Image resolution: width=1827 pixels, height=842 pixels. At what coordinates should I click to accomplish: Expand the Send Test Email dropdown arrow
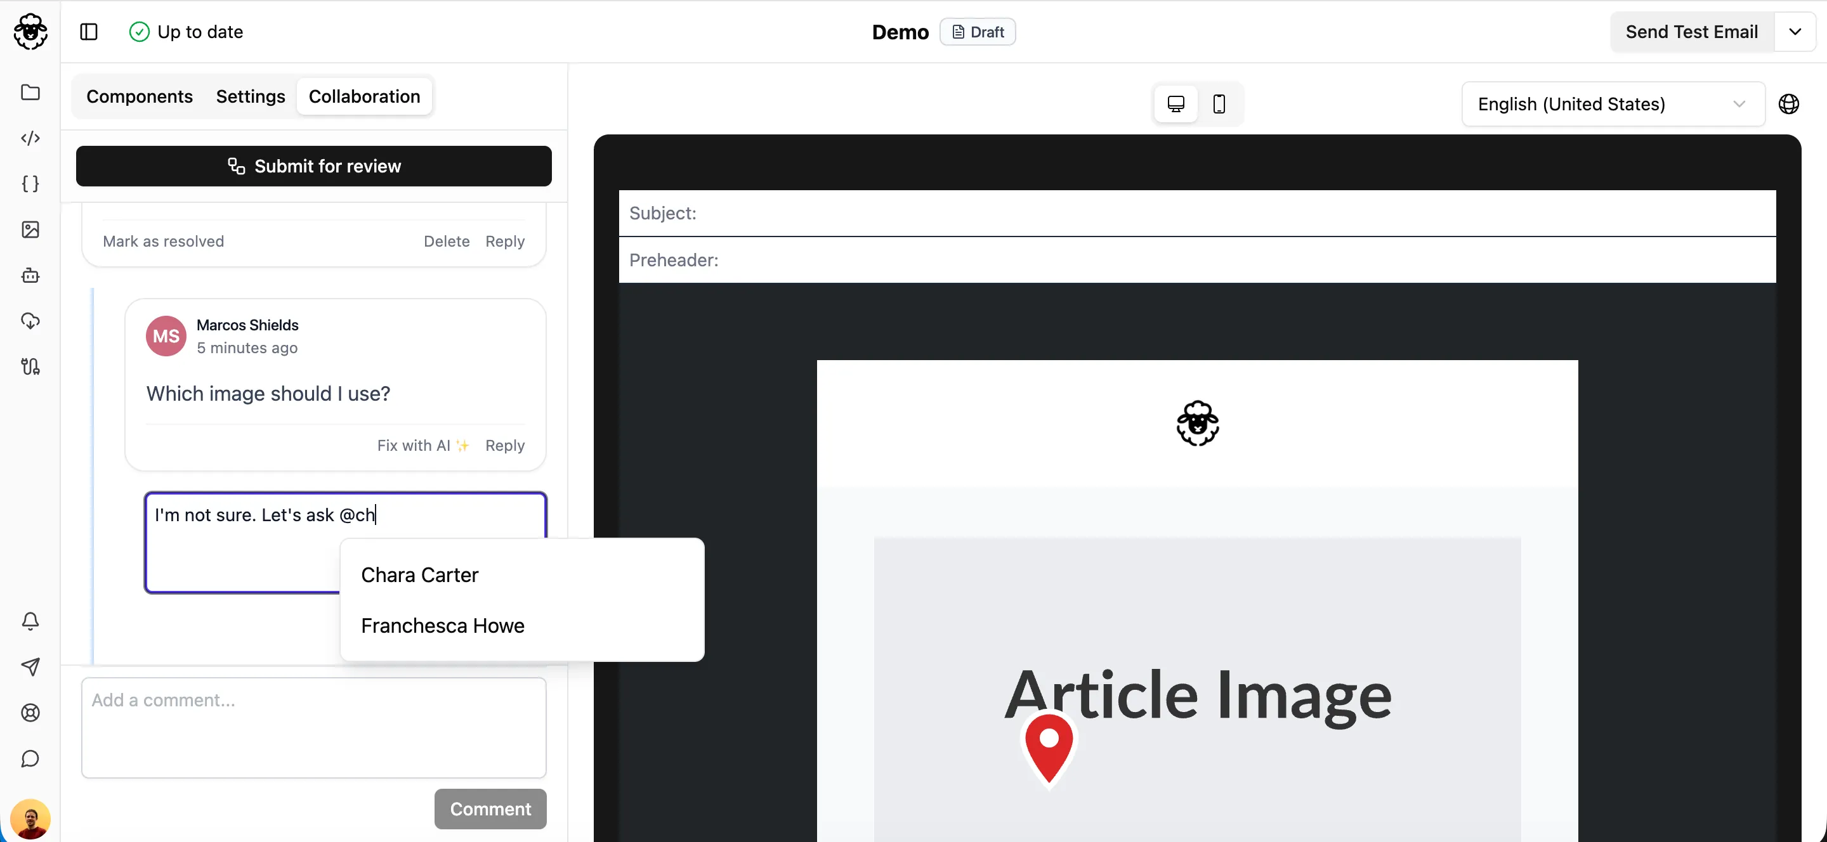pos(1795,32)
